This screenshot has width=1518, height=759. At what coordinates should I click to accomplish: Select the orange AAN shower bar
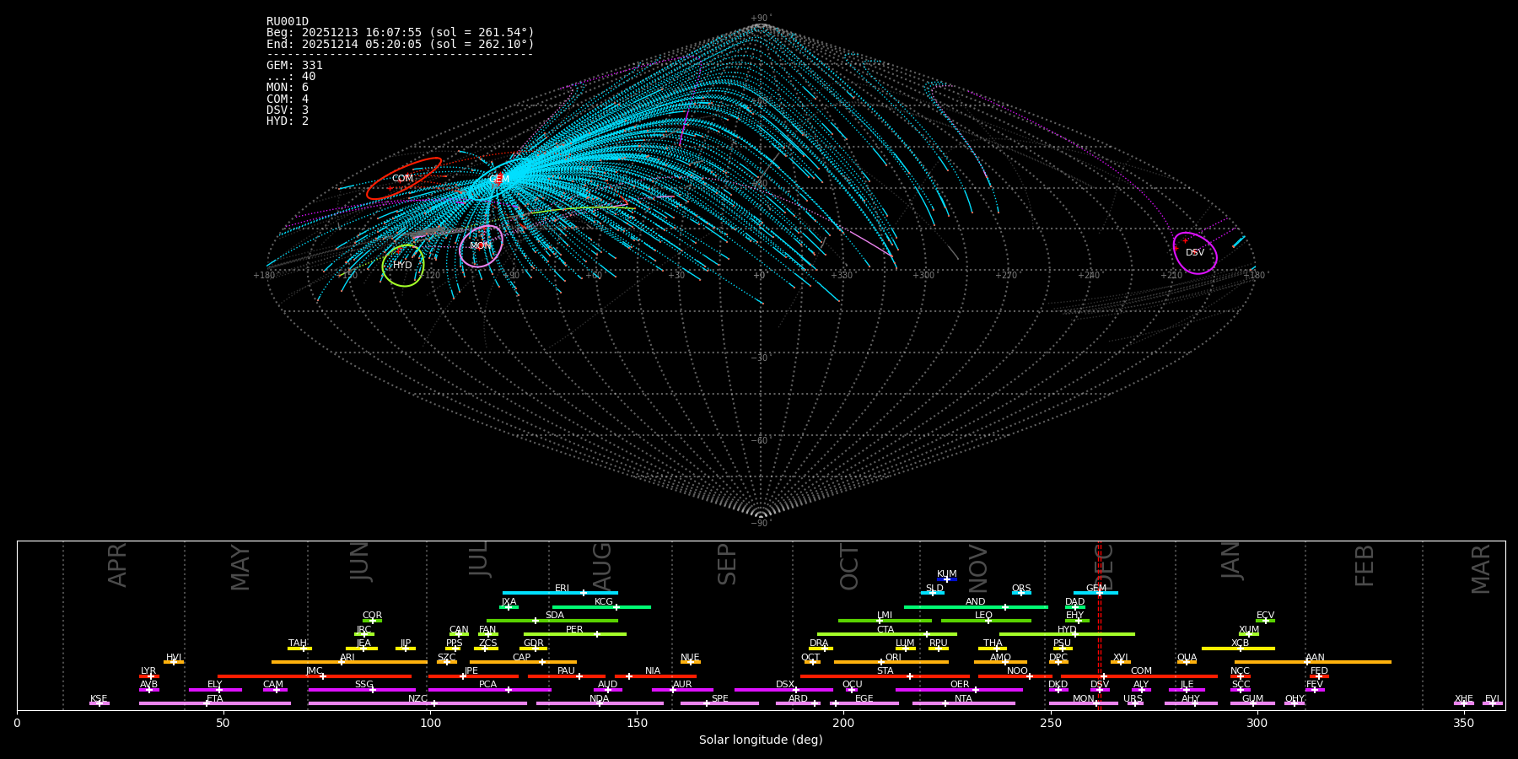[1313, 662]
